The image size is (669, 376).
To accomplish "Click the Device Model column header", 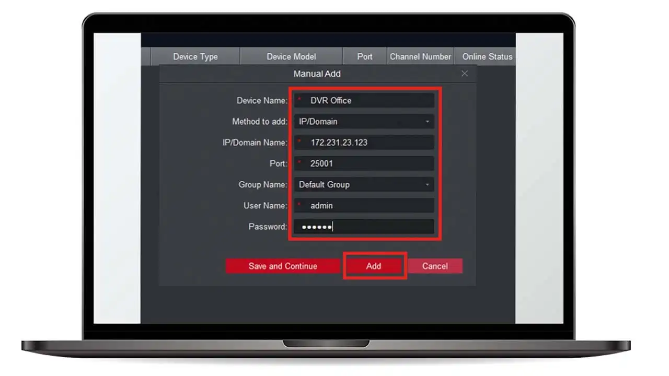I will tap(291, 56).
